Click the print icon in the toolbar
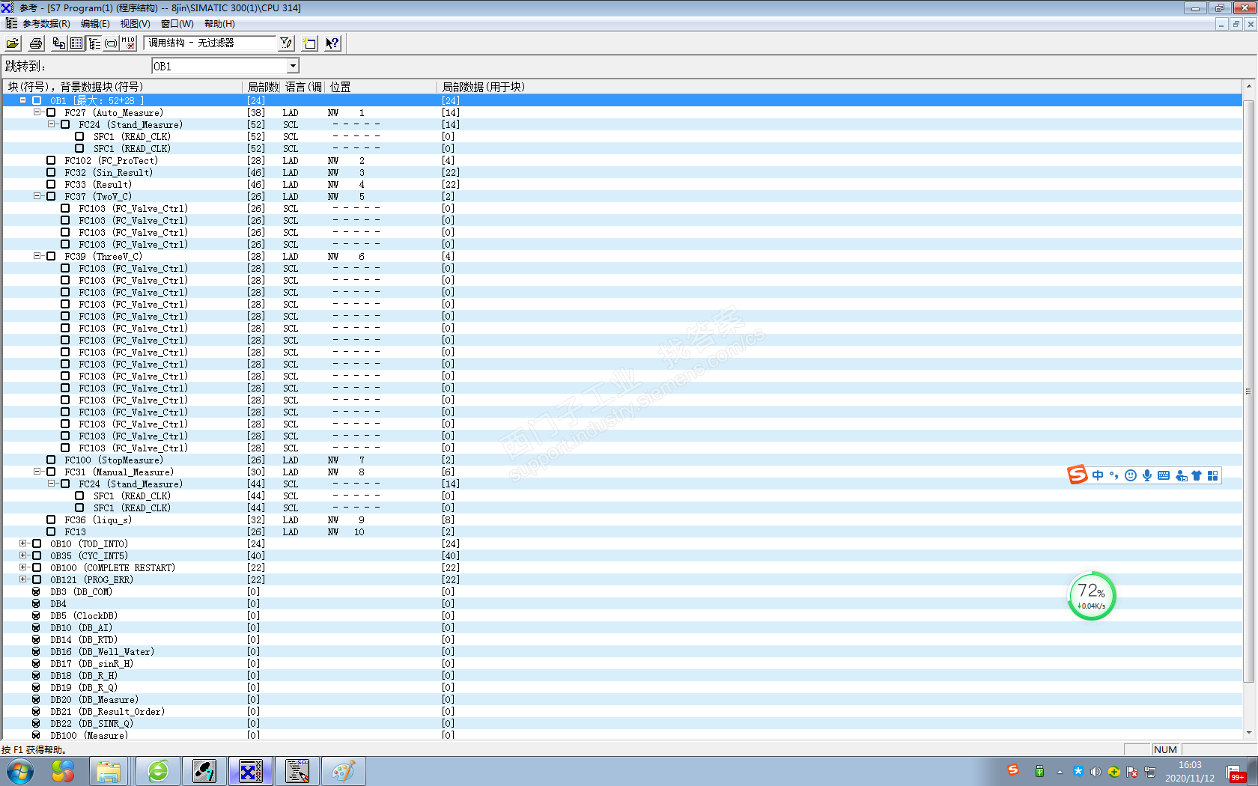This screenshot has width=1258, height=786. (x=36, y=43)
